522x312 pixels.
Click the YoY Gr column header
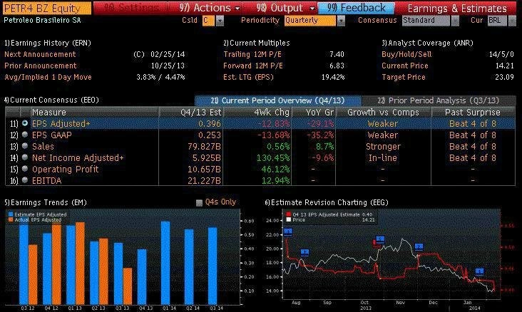pyautogui.click(x=313, y=112)
